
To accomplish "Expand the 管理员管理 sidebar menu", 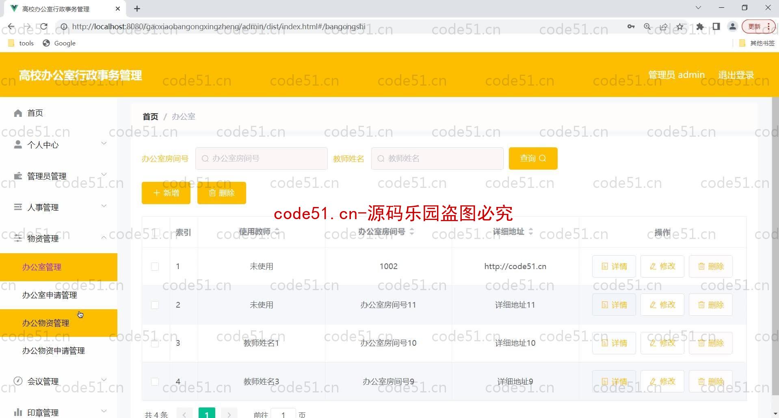I will click(x=58, y=176).
